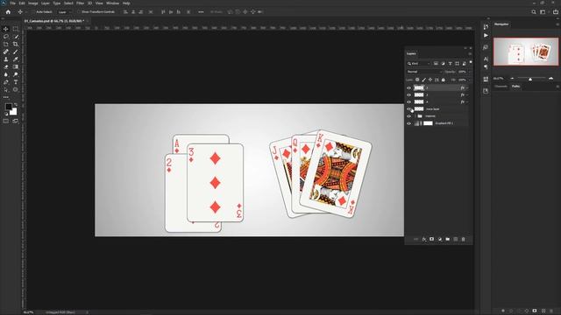Enable Show Transform Controls checkbox
This screenshot has width=561, height=315.
(x=79, y=11)
